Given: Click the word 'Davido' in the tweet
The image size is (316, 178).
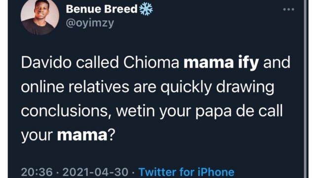Looking at the screenshot, I should pyautogui.click(x=46, y=63).
